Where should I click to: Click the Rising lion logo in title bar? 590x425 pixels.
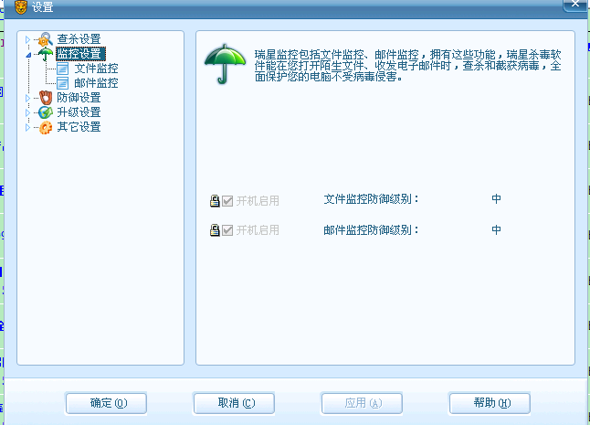[x=21, y=6]
